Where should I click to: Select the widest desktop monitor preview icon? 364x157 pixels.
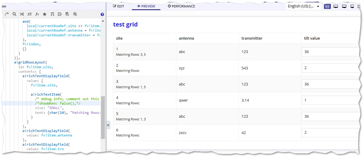pyautogui.click(x=336, y=6)
